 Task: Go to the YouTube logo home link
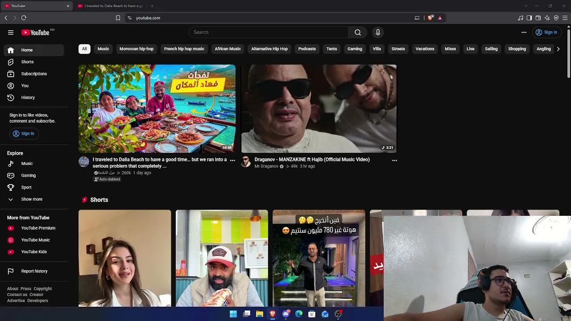(x=35, y=33)
